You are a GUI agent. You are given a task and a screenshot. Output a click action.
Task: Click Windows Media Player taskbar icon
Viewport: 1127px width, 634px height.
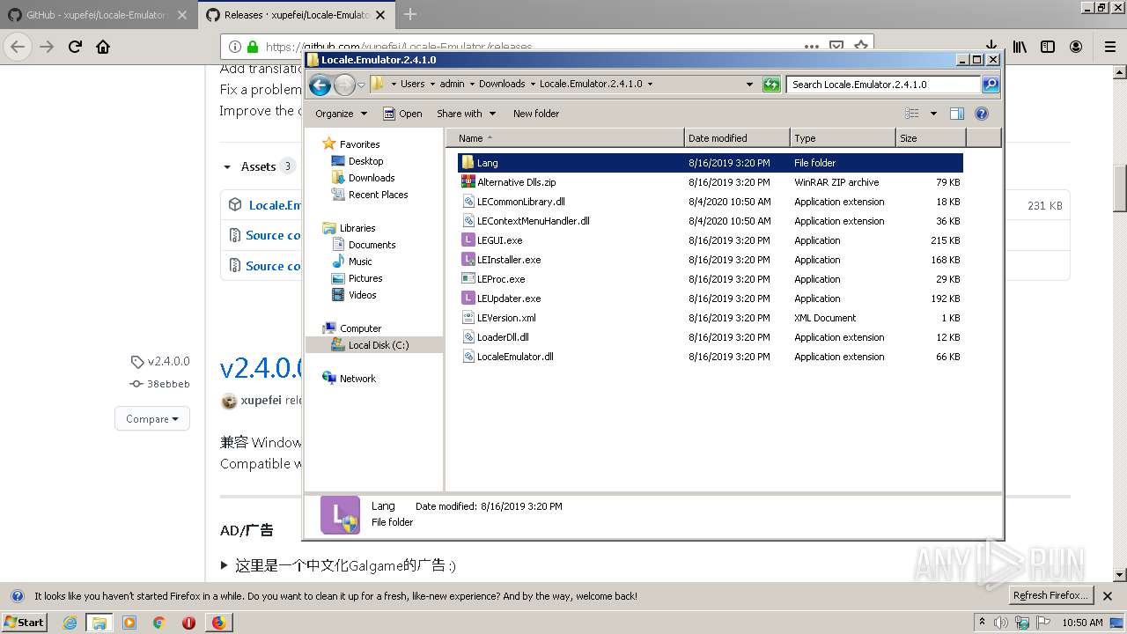tap(129, 623)
